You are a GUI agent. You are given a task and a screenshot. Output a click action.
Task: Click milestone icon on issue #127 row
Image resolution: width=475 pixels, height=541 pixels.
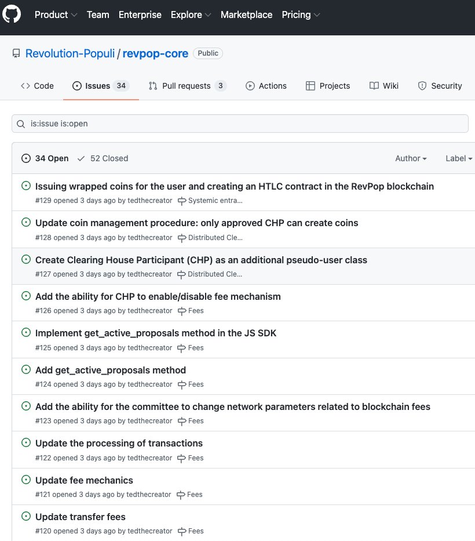point(182,274)
